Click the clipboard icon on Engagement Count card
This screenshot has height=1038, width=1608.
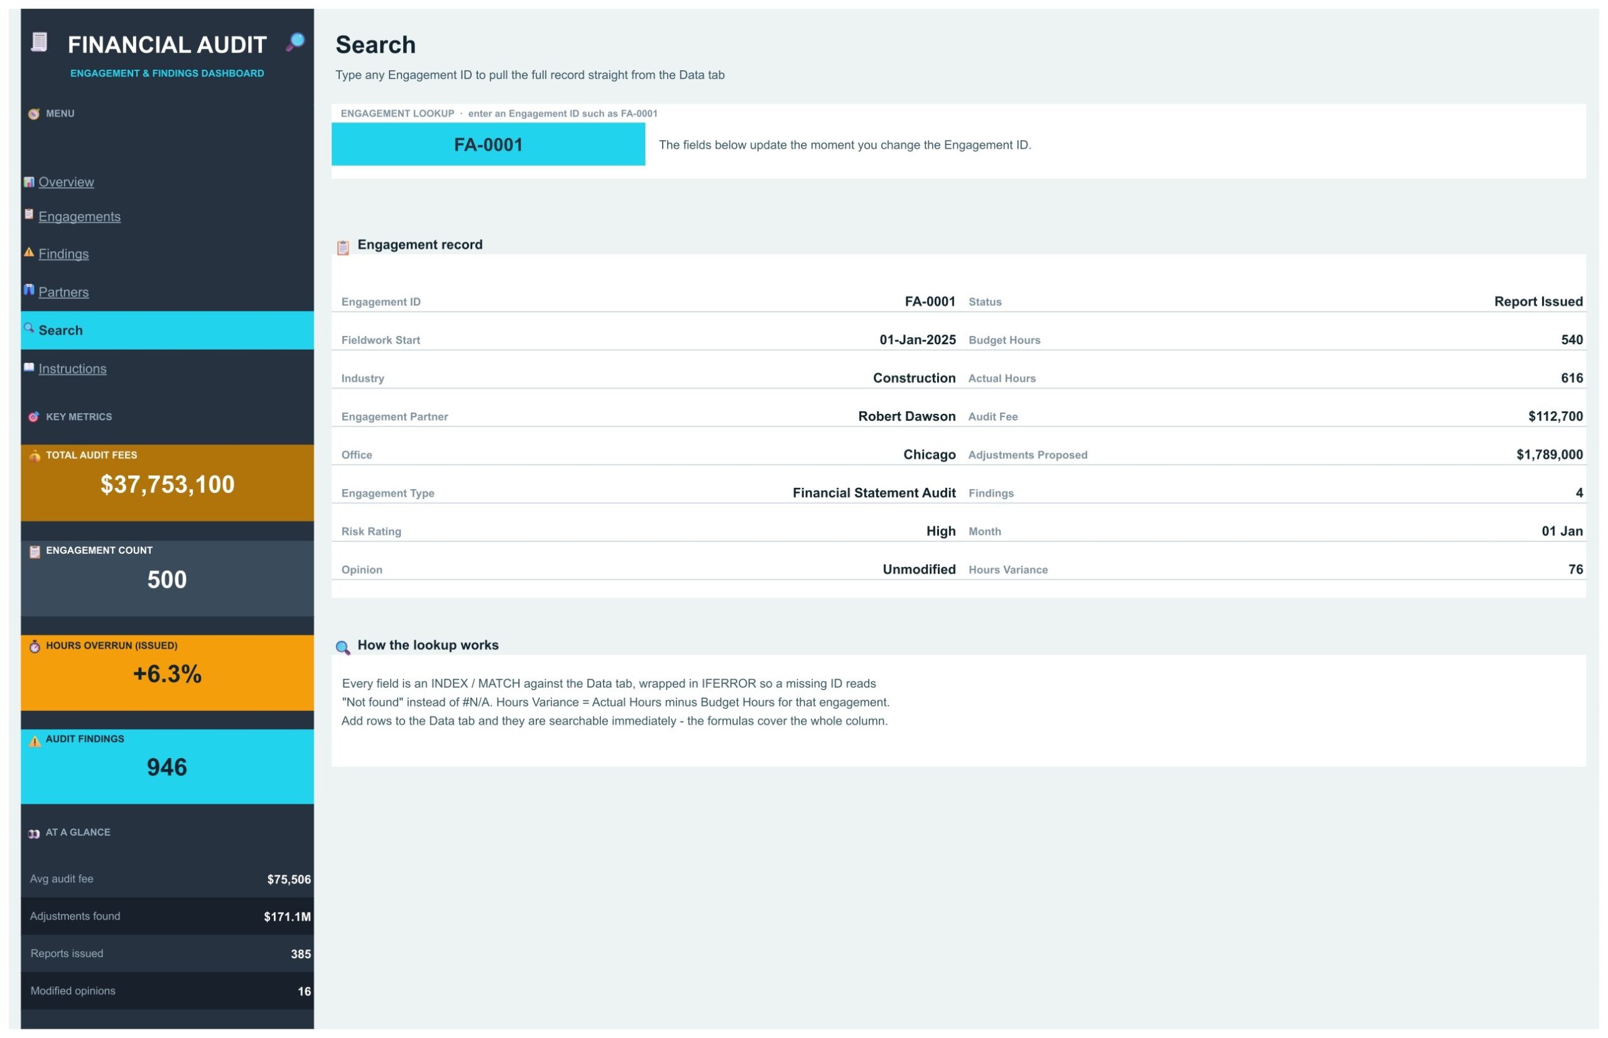pos(35,552)
